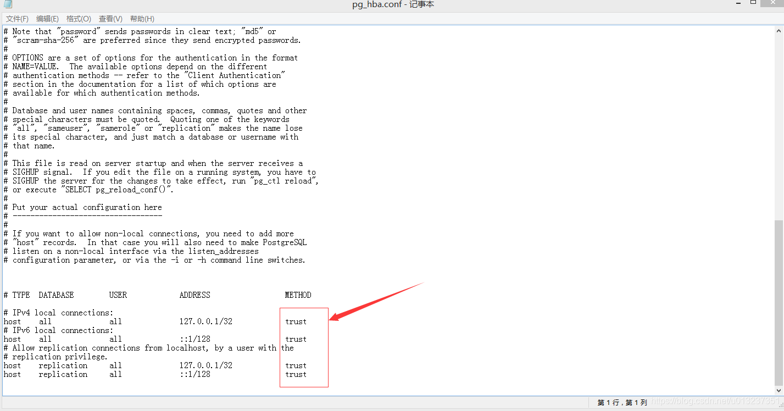Click '127.0.0.1/32' on the replication row
784x411 pixels.
pos(206,365)
